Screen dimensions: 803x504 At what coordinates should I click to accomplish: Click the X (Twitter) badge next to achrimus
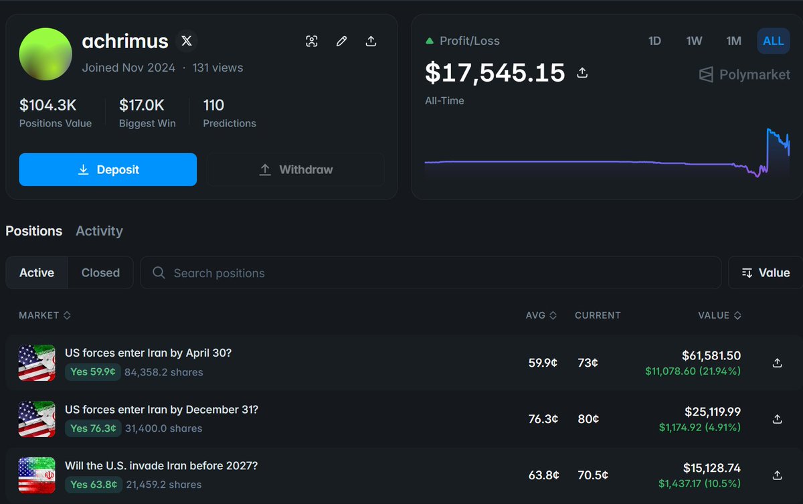(187, 41)
